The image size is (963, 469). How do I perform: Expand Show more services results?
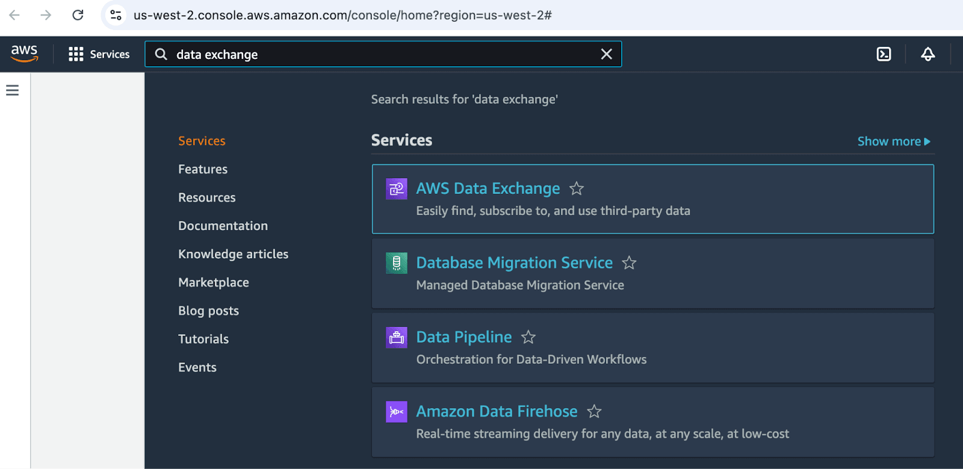tap(893, 141)
